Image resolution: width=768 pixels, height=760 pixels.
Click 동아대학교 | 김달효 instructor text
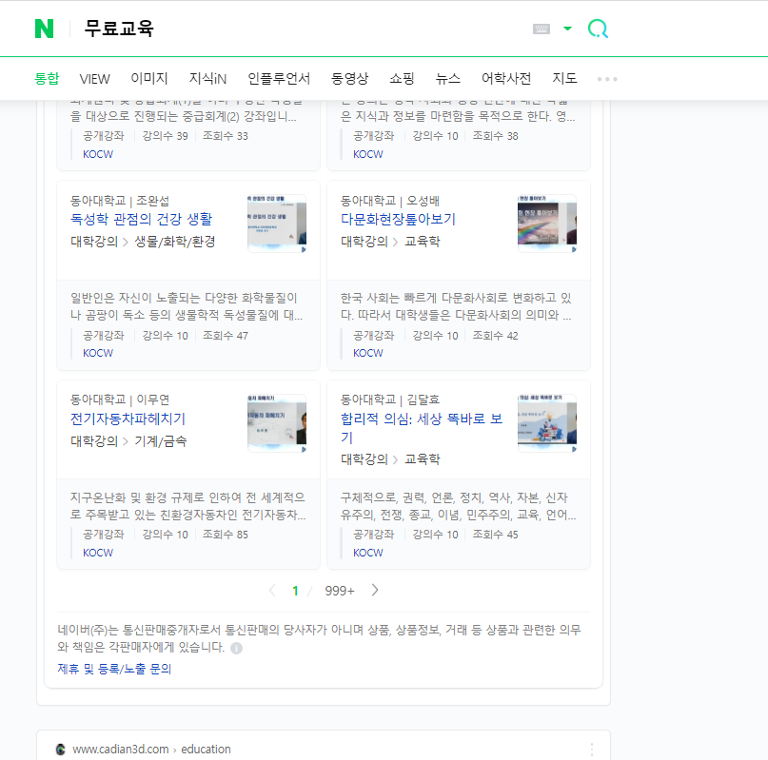[390, 400]
